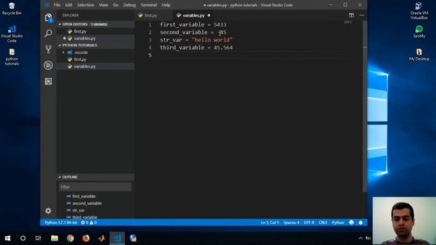Click unsaved dot on variables.py tab
436x245 pixels.
[x=209, y=15]
